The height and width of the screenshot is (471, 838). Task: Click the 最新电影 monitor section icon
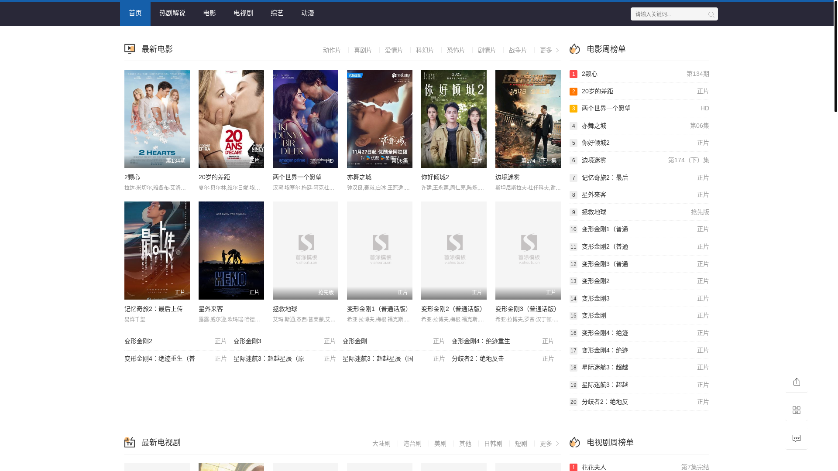tap(130, 49)
